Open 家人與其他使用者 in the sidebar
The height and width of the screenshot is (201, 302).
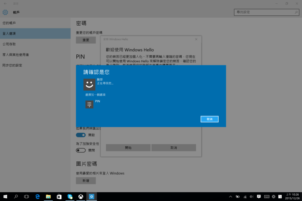click(x=35, y=55)
